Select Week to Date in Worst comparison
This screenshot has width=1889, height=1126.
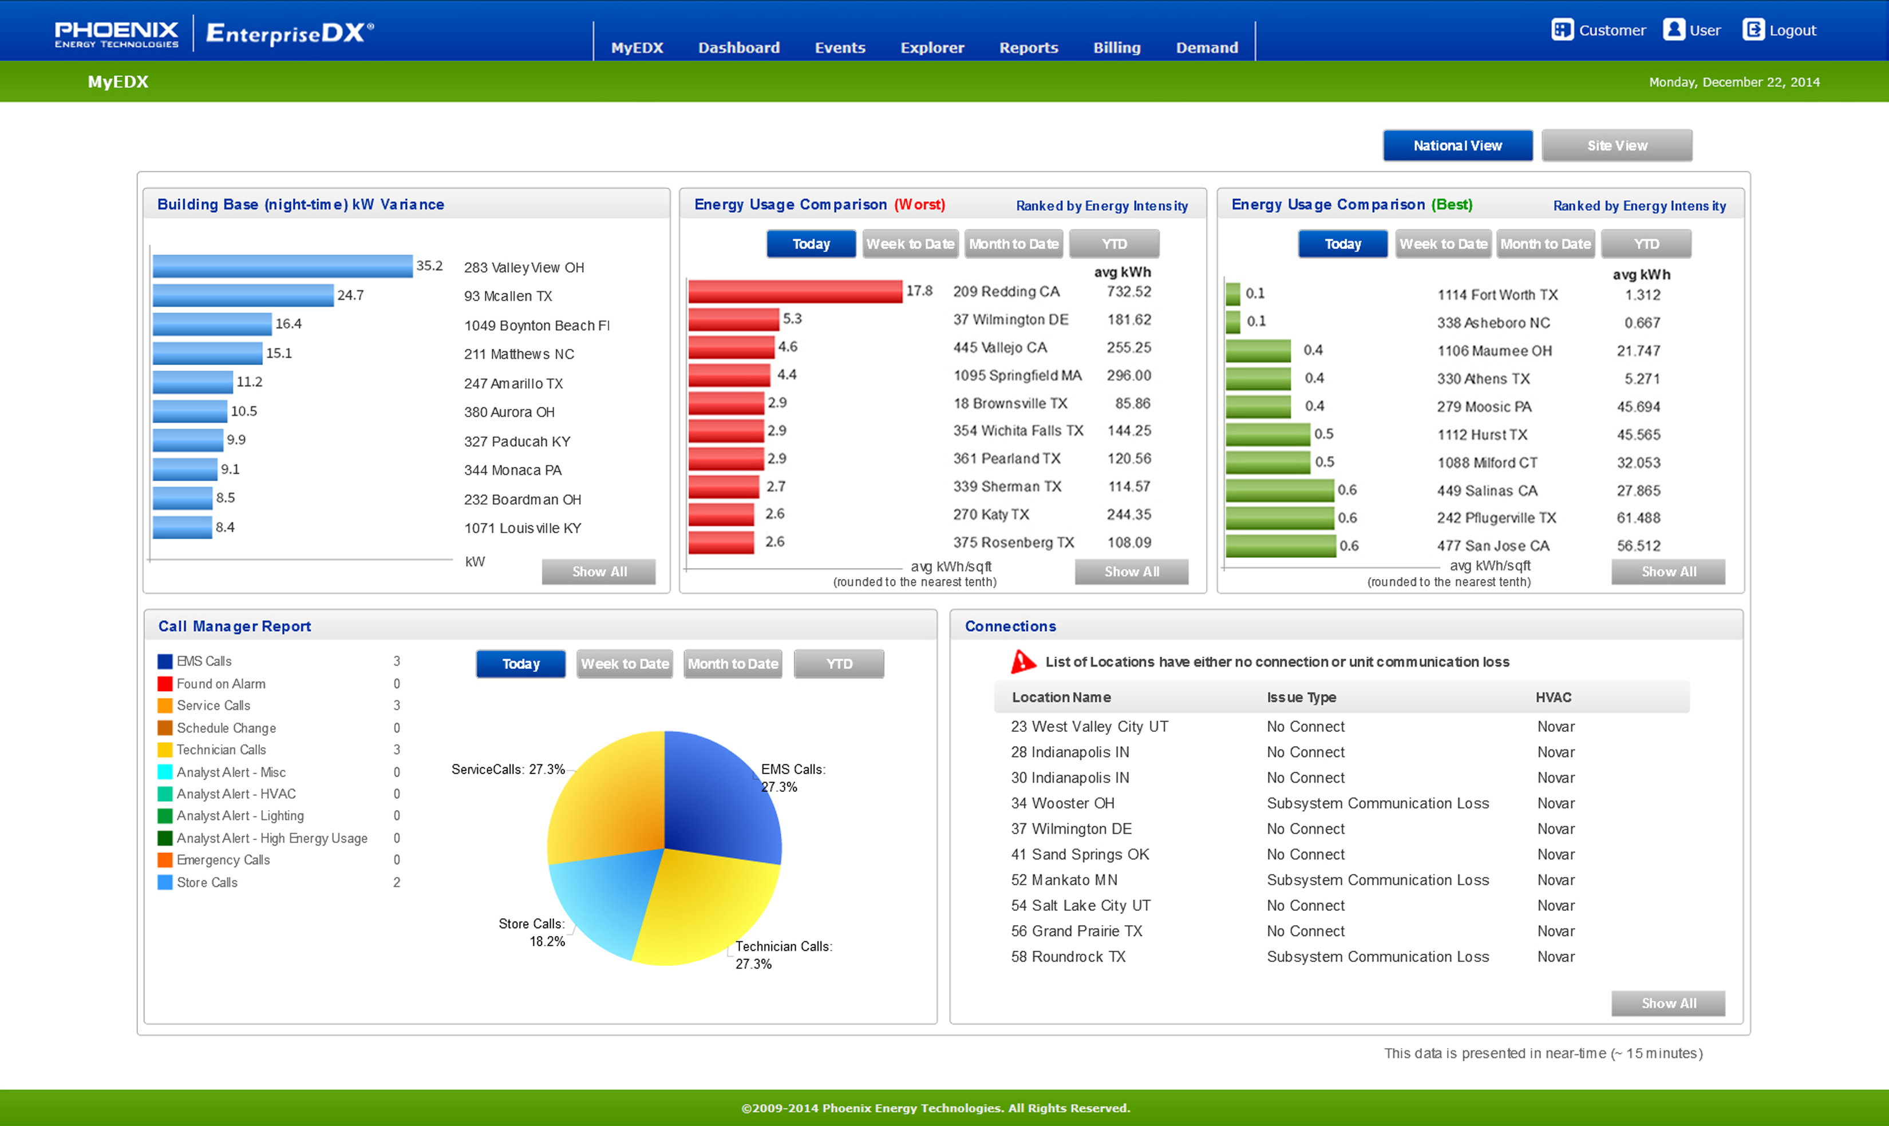click(x=910, y=244)
